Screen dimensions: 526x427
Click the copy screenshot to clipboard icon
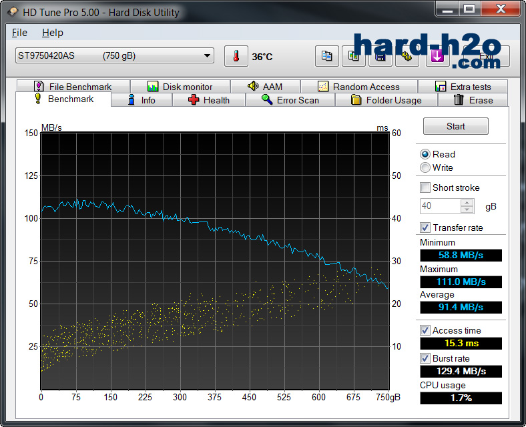pos(354,56)
